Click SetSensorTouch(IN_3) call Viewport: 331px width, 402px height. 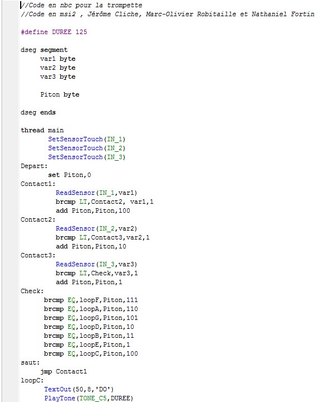pos(87,157)
